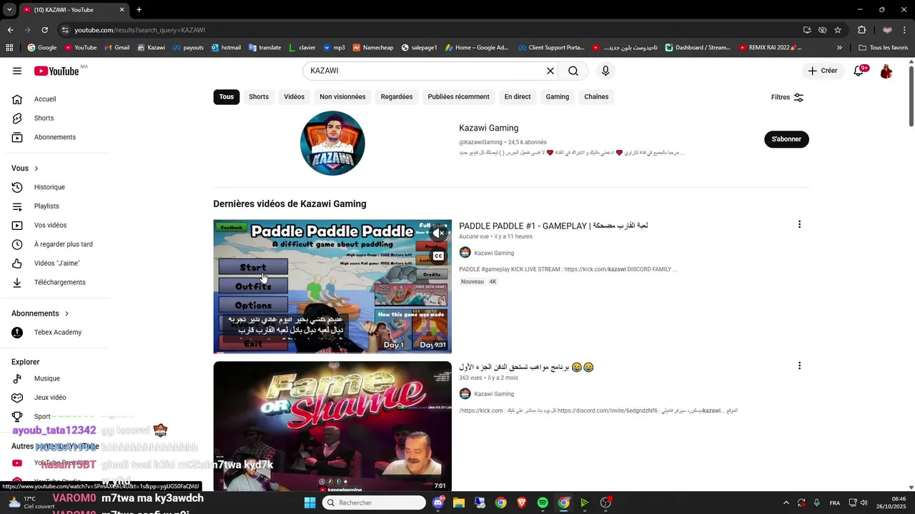Open the Filtres options panel

point(788,97)
